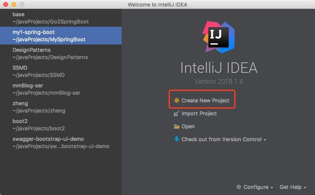This screenshot has height=195, width=315.
Task: Click the Open folder icon
Action: (x=176, y=127)
